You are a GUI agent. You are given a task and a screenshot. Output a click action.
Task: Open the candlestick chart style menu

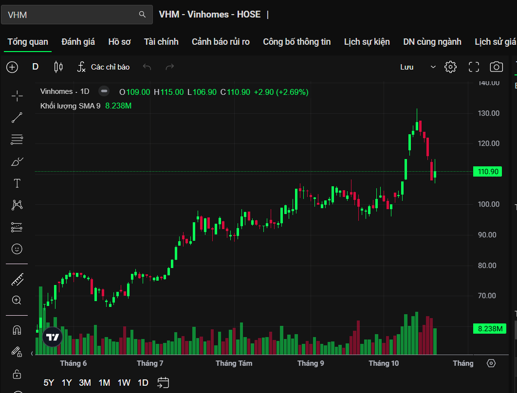point(58,67)
